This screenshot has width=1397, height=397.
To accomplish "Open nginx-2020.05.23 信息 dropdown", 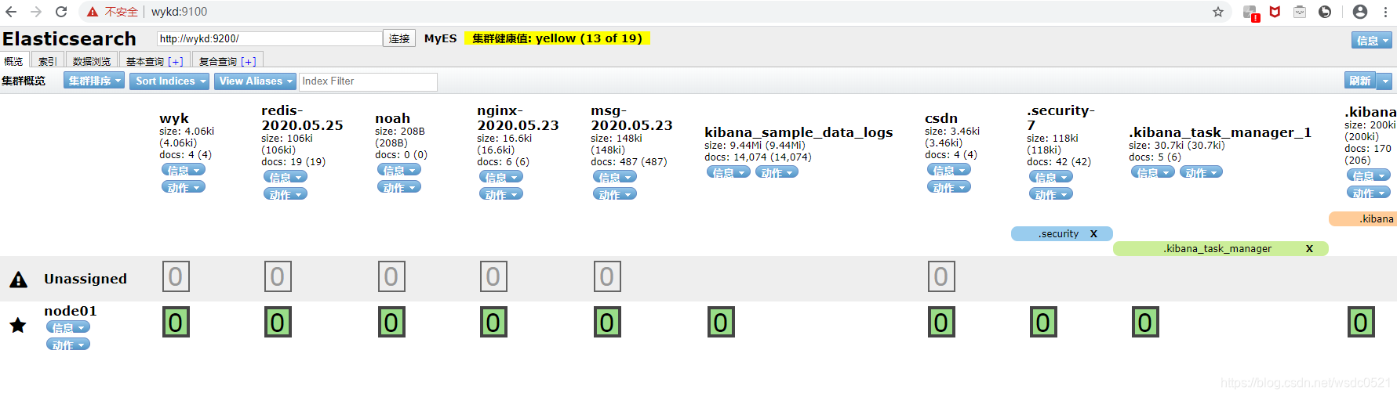I will click(x=501, y=177).
